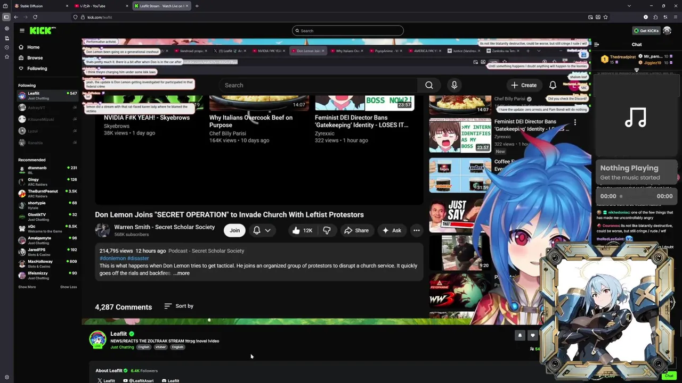Open three-dot menu on Feminist DEI video
Image resolution: width=682 pixels, height=383 pixels.
point(575,122)
